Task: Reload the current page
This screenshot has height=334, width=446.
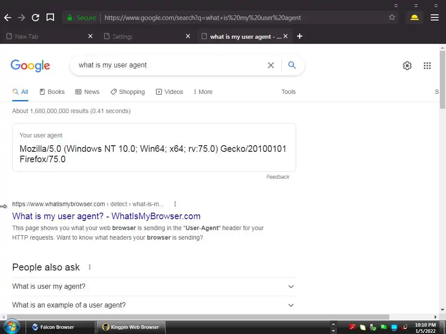Action: pos(35,17)
